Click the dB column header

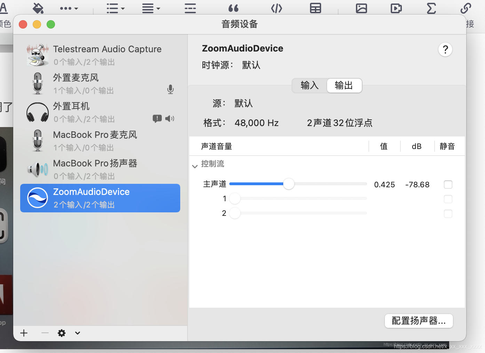[417, 146]
